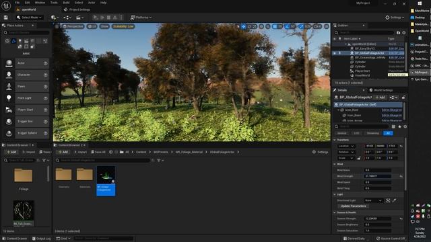This screenshot has width=431, height=242.
Task: Open Outliner settings via the gear icon
Action: click(404, 33)
